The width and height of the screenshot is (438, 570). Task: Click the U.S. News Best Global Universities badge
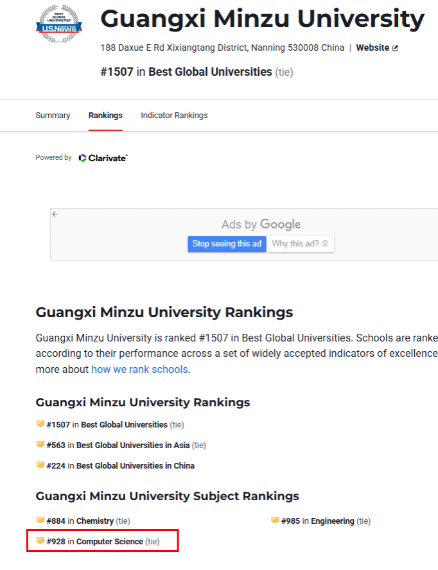tap(58, 24)
